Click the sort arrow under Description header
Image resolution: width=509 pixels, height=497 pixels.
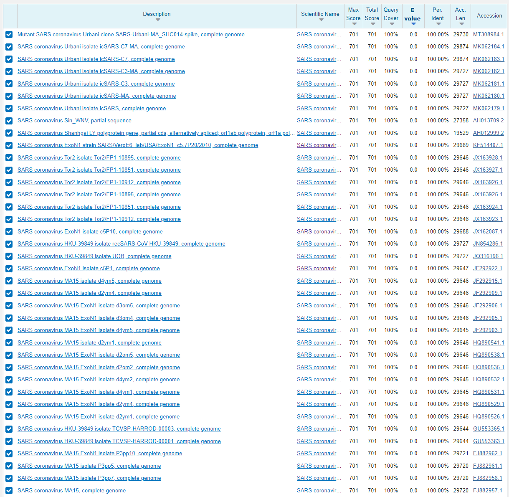(157, 20)
